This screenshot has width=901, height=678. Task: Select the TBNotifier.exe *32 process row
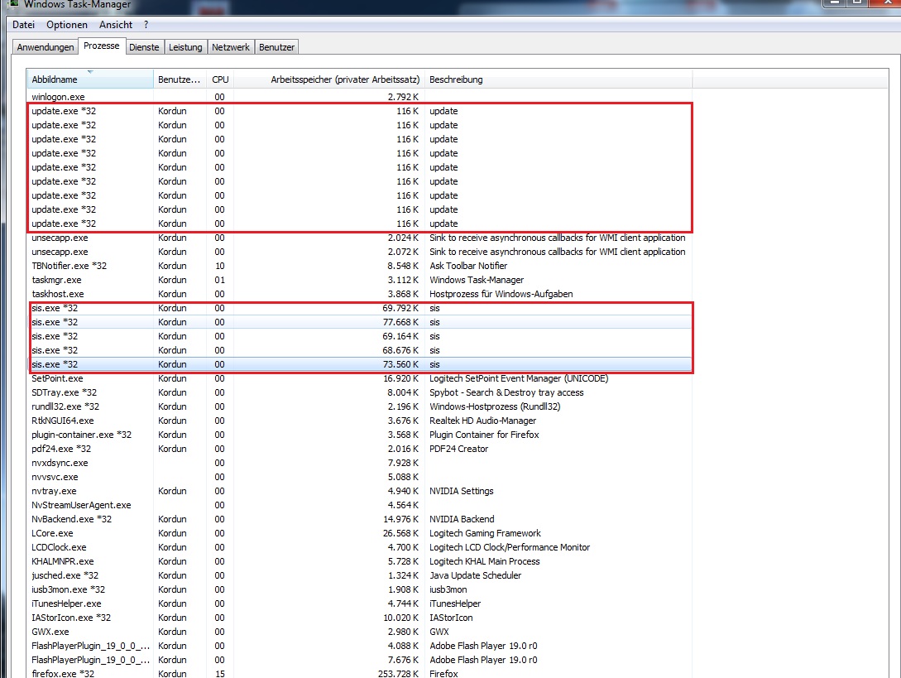(69, 266)
